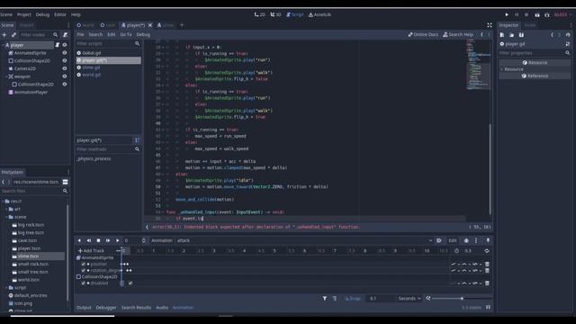Toggle animation looping icon
This screenshot has width=576, height=324.
(x=487, y=251)
